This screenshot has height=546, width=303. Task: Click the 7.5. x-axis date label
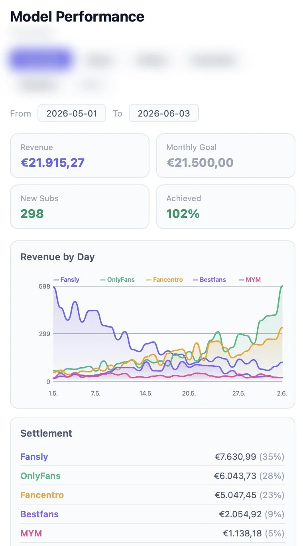tap(95, 393)
